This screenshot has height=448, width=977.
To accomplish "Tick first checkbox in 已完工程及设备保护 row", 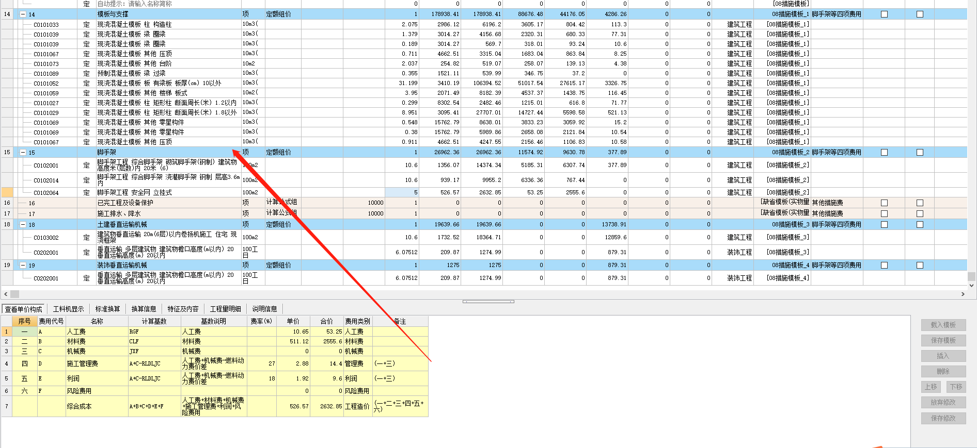I will [x=884, y=203].
